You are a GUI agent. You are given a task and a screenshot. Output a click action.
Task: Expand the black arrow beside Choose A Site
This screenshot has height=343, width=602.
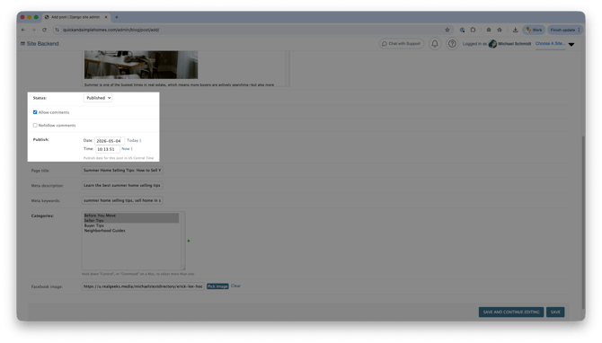point(571,45)
